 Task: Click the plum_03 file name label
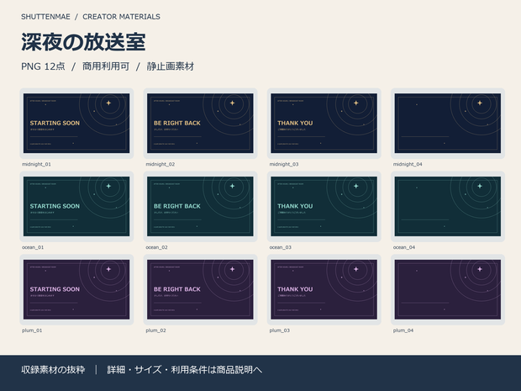pos(280,330)
